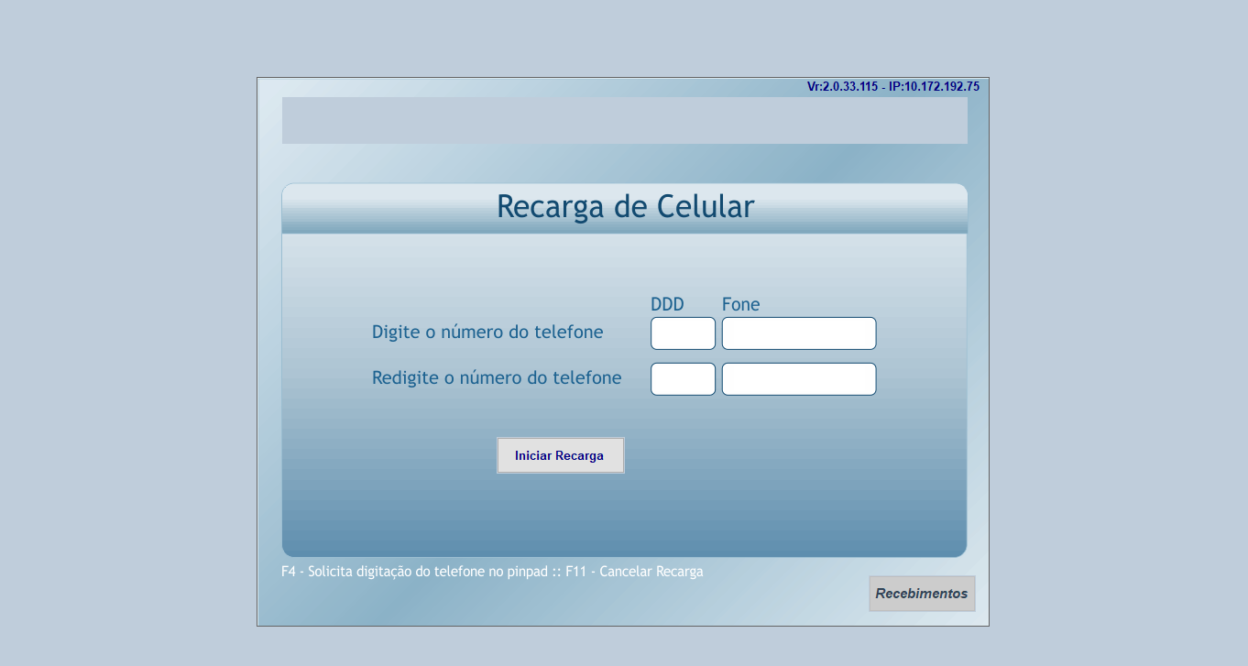Open the Recebimentos button

pos(922,594)
